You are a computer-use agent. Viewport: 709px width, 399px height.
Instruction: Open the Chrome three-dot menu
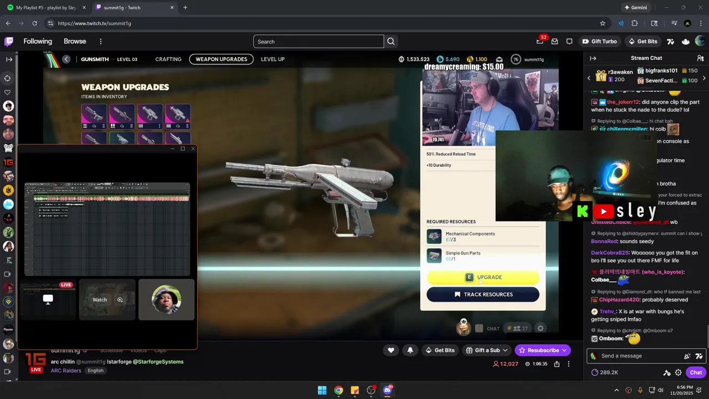700,23
